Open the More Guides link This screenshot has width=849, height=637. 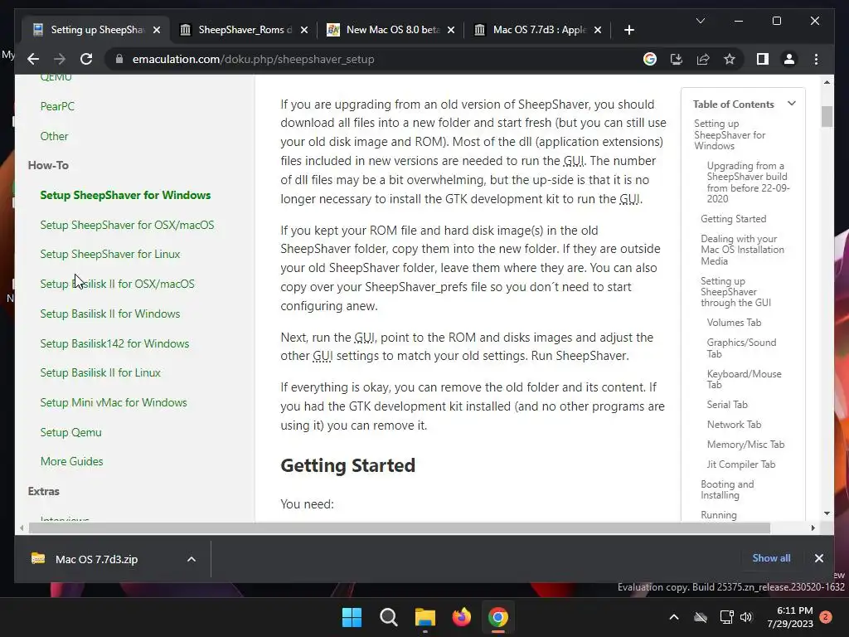pos(71,461)
